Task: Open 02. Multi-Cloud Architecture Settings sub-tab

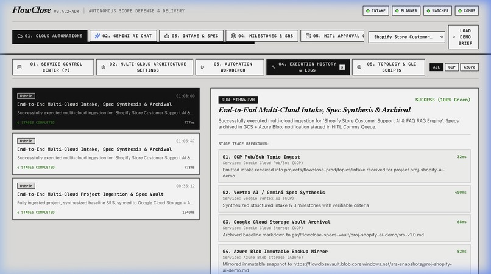Action: pos(144,67)
